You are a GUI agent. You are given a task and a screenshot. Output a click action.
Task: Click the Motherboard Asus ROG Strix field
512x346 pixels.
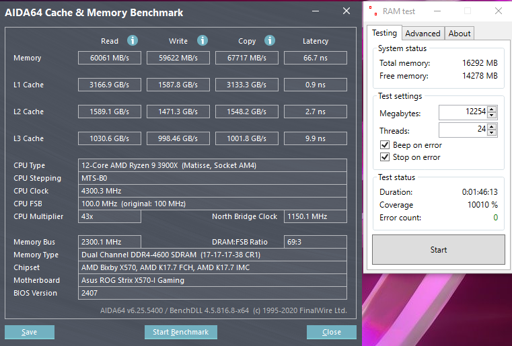pos(212,280)
